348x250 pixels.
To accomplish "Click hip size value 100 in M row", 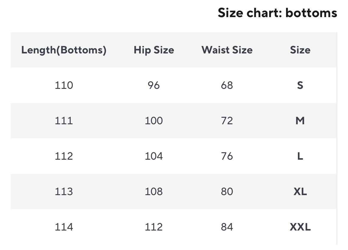I will click(x=154, y=121).
